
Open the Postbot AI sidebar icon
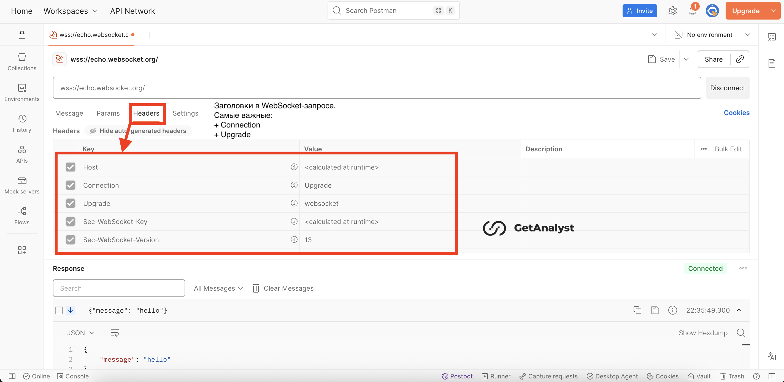(x=772, y=356)
